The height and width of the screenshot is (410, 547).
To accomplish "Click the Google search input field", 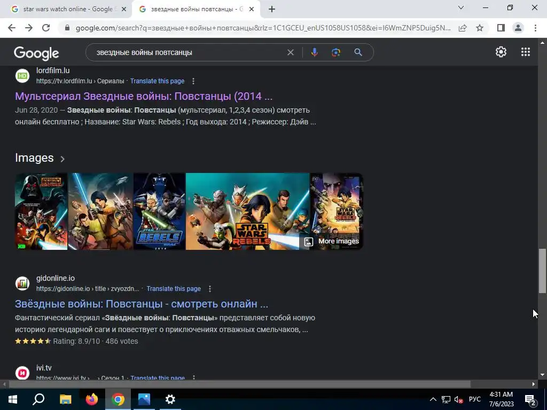I will (189, 52).
